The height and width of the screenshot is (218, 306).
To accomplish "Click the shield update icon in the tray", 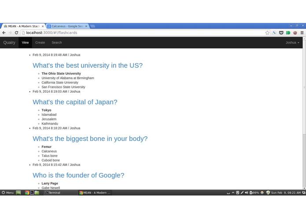I will pyautogui.click(x=268, y=192).
